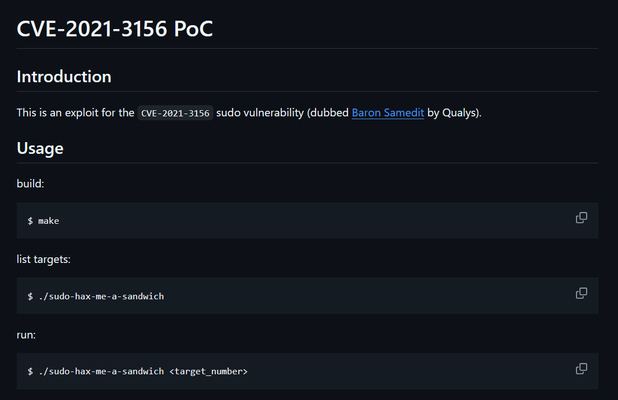618x400 pixels.
Task: Click the 'run:' label text
Action: 26,335
